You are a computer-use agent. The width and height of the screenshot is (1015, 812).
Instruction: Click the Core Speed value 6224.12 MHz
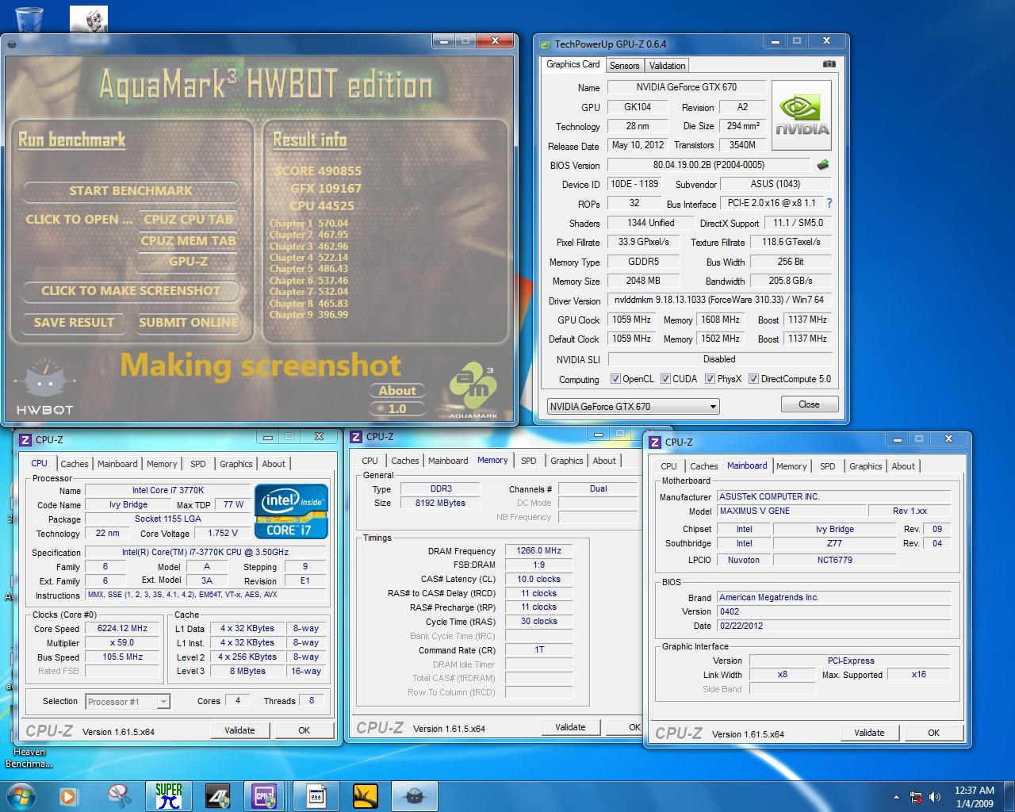click(x=123, y=628)
